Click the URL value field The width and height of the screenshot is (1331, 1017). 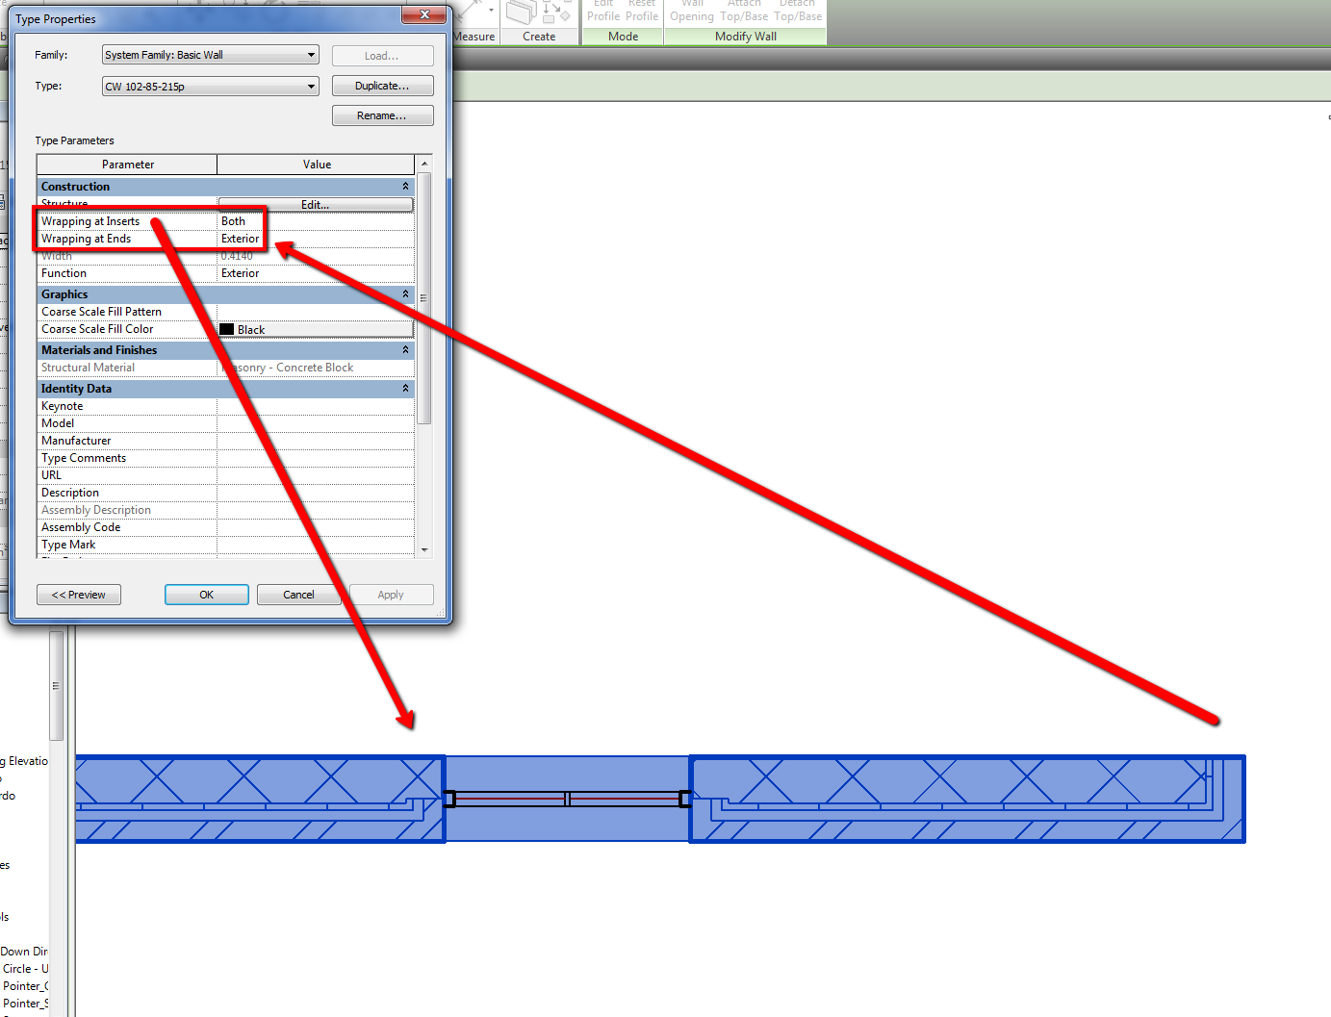tap(316, 475)
